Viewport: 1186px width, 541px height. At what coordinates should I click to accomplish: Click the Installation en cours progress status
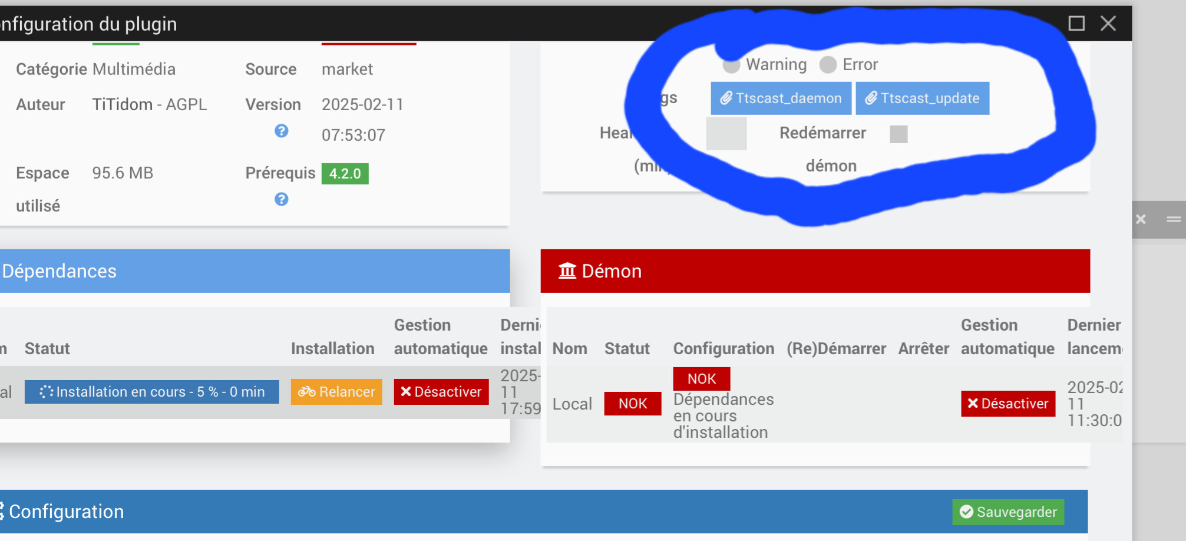[x=152, y=392]
